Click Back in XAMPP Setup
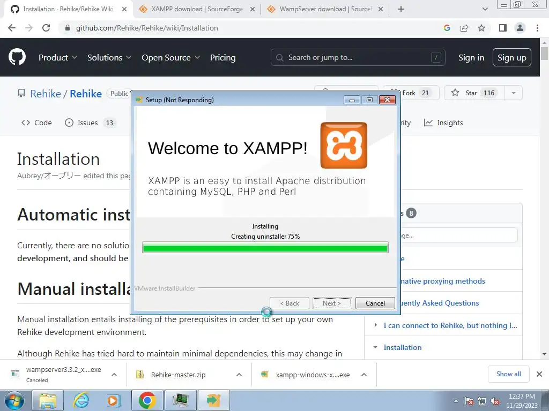 (289, 303)
